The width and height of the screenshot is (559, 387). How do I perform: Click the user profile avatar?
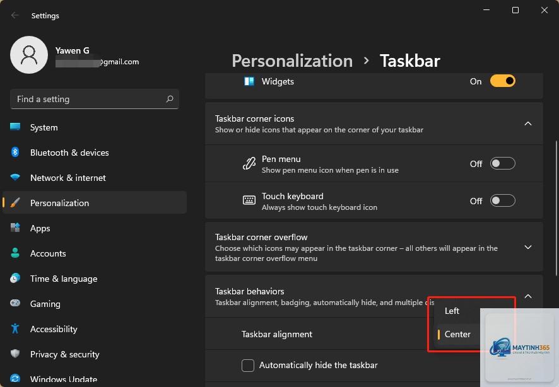pyautogui.click(x=29, y=55)
